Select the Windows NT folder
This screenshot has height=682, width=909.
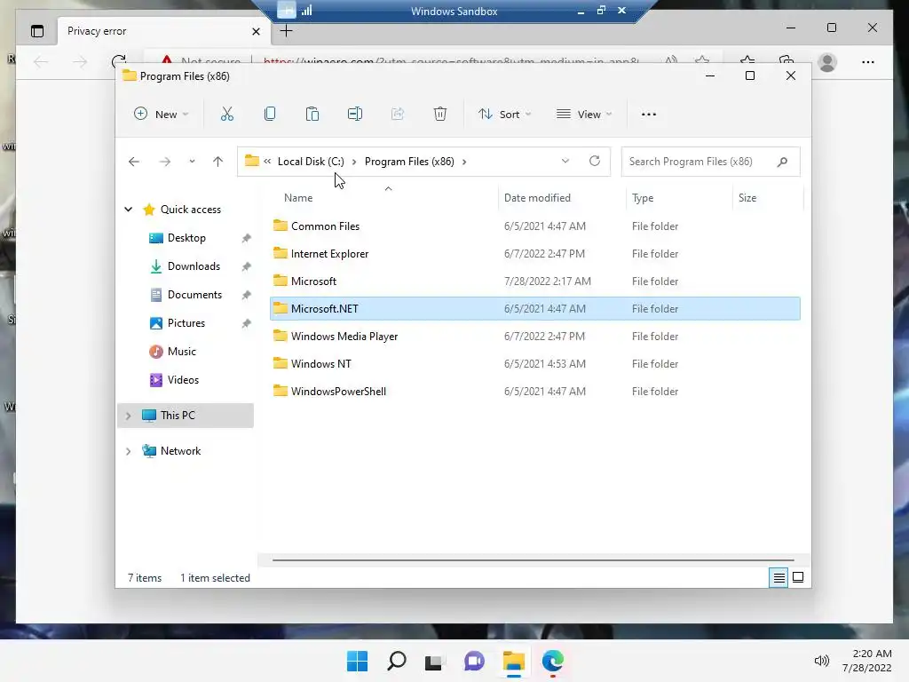(321, 363)
